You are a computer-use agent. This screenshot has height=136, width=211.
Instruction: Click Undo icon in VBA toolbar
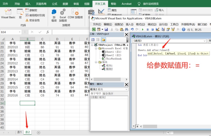132,29
